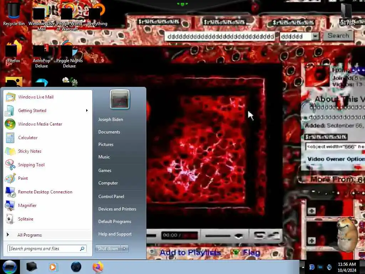365x274 pixels.
Task: Click the Search programs and files box
Action: coord(47,249)
